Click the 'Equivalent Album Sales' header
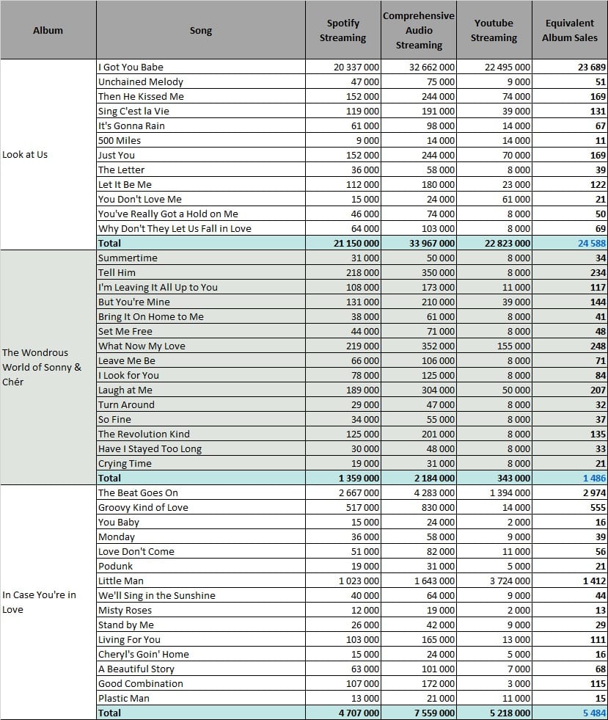 (x=570, y=30)
